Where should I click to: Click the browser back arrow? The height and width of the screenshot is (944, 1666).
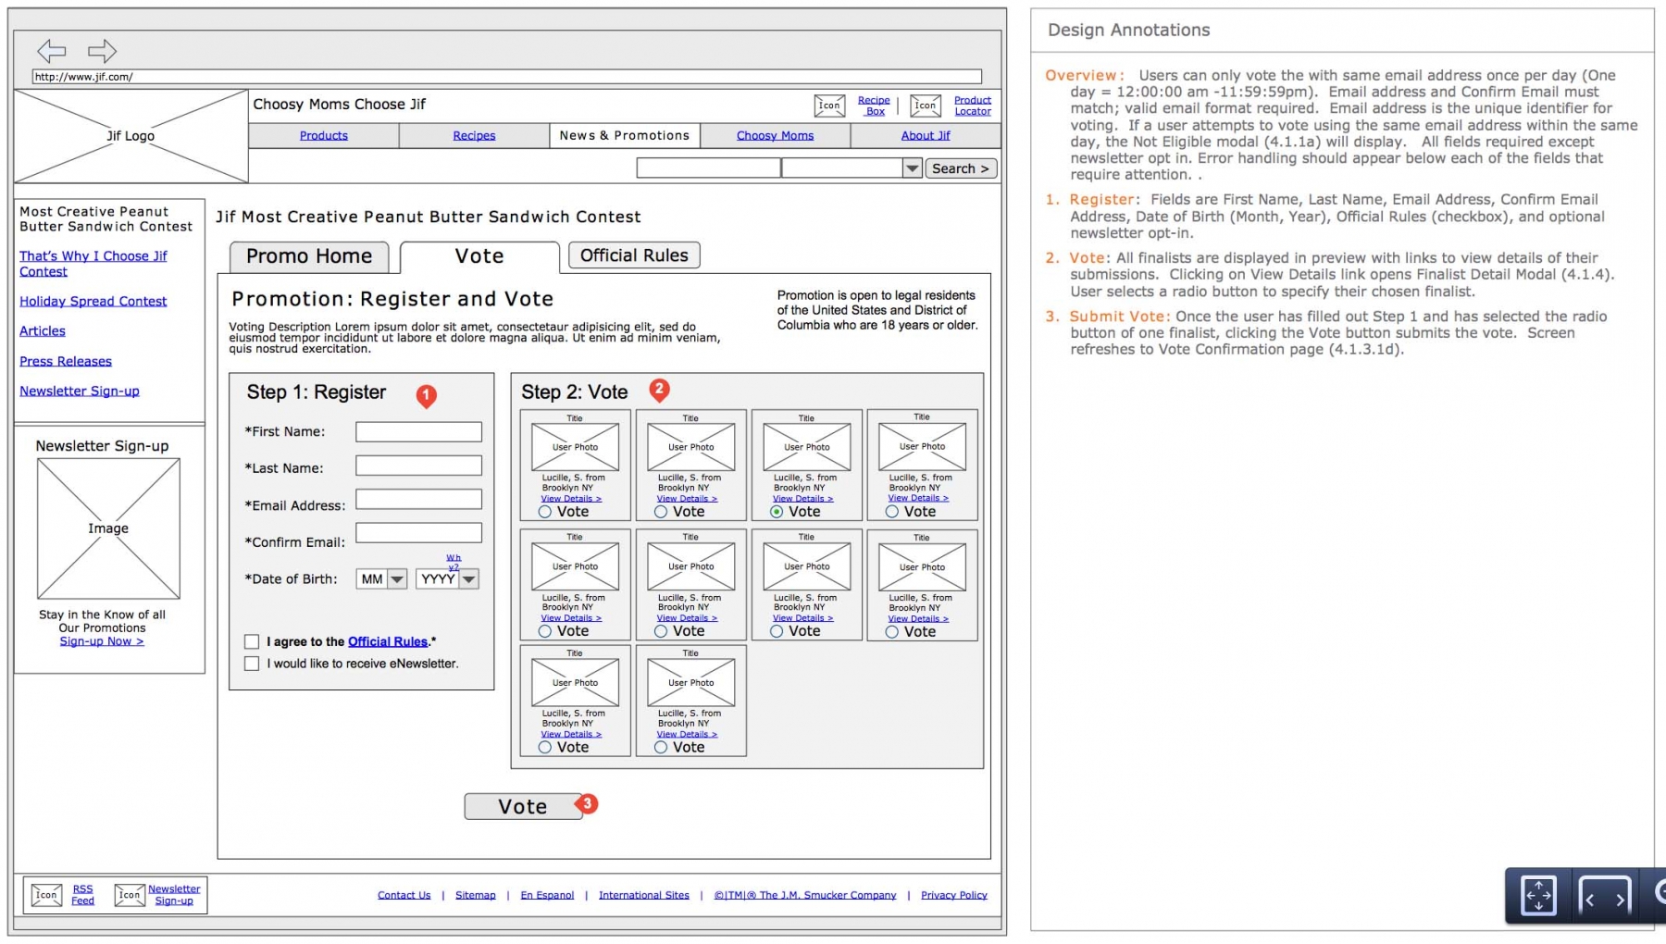[x=52, y=51]
